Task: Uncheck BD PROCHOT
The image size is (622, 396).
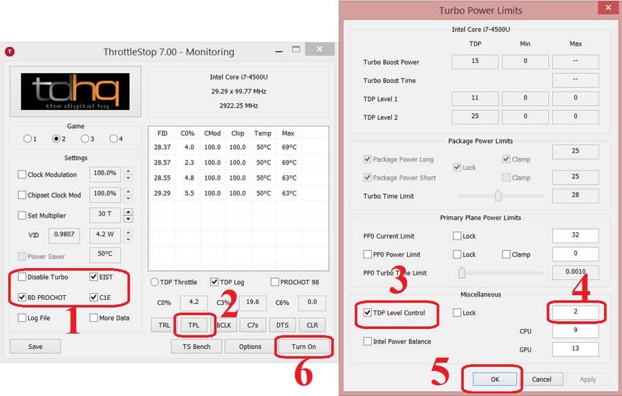Action: pyautogui.click(x=22, y=297)
